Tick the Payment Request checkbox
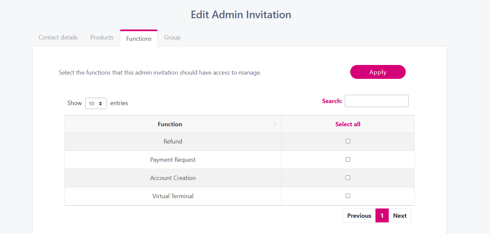490x234 pixels. (348, 159)
